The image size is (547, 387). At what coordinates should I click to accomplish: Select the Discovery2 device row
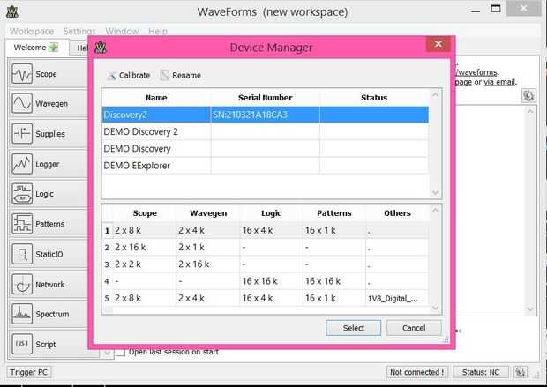266,115
